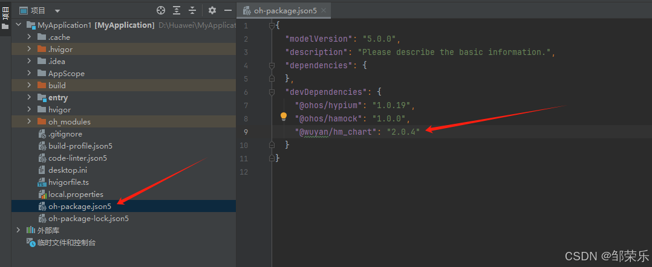The image size is (652, 267).
Task: Select oh-package-lock.json5 file
Action: [88, 219]
